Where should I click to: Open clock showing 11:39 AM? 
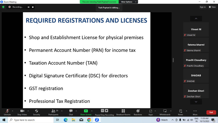point(204,120)
